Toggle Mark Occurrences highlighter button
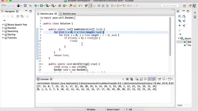 pyautogui.click(x=90, y=6)
